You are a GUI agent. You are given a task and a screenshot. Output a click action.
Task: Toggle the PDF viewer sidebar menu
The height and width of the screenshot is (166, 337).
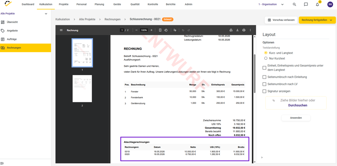(61, 30)
